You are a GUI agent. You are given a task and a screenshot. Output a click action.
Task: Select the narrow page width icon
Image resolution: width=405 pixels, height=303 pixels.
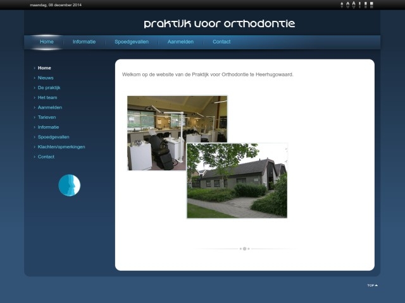coord(360,4)
